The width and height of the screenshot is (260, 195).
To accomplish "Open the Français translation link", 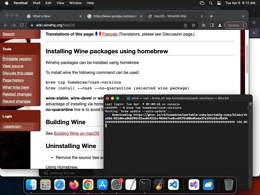I will tap(110, 34).
